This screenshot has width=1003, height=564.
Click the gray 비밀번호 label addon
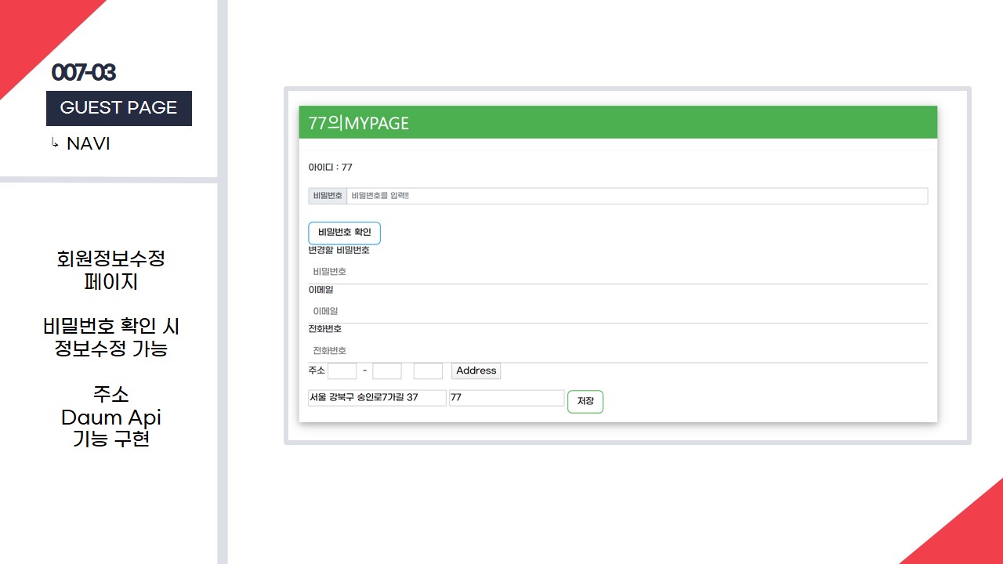pos(328,196)
